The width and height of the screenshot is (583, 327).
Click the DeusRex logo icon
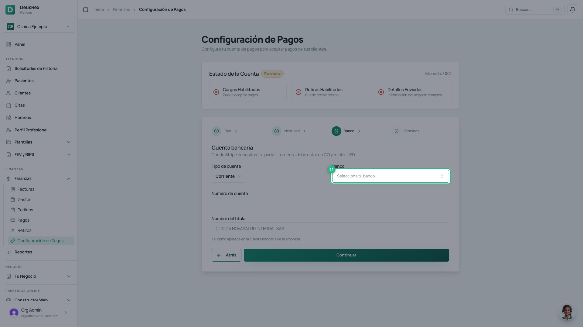pyautogui.click(x=10, y=10)
